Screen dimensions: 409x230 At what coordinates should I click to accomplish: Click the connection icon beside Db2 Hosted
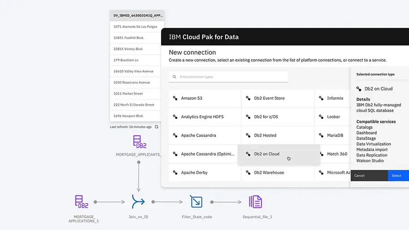coord(248,135)
